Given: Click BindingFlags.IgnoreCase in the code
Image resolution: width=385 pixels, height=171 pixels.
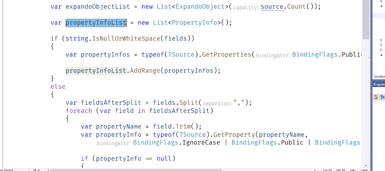Looking at the screenshot, I should (x=176, y=142).
